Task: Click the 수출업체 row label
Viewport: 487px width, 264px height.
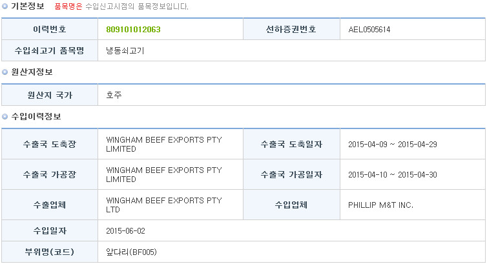Action: pos(50,205)
